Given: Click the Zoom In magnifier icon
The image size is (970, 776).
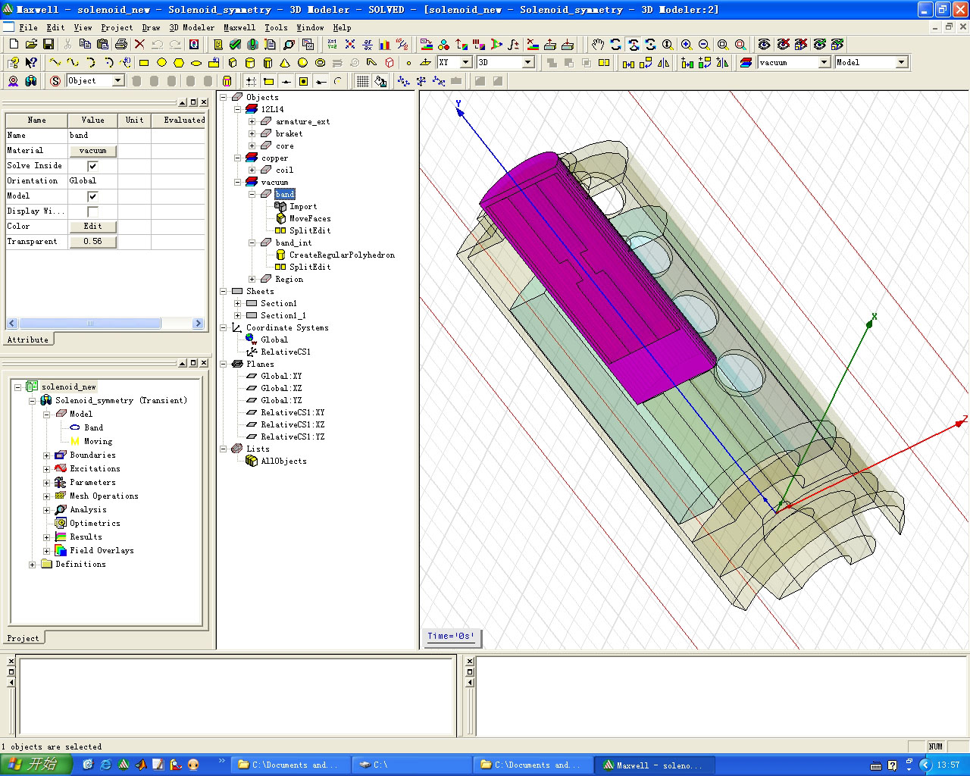Looking at the screenshot, I should pyautogui.click(x=686, y=45).
